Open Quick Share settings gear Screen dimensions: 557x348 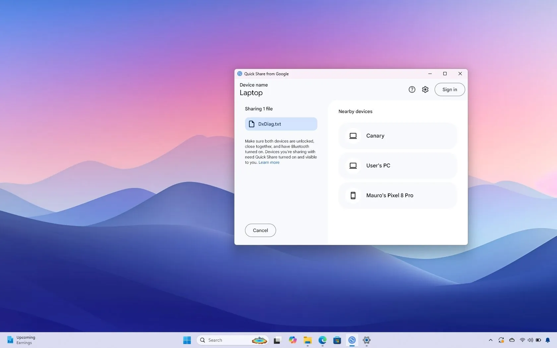pyautogui.click(x=425, y=89)
